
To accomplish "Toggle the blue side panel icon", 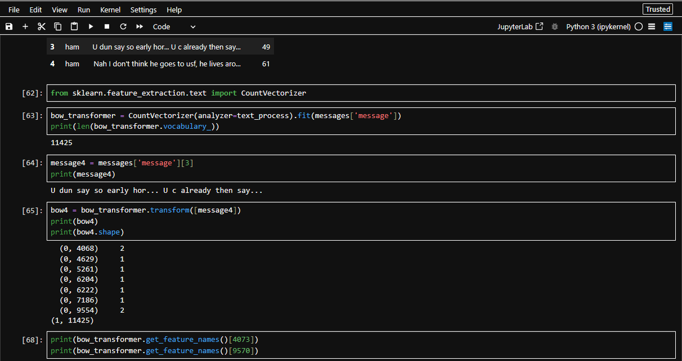I will 668,27.
